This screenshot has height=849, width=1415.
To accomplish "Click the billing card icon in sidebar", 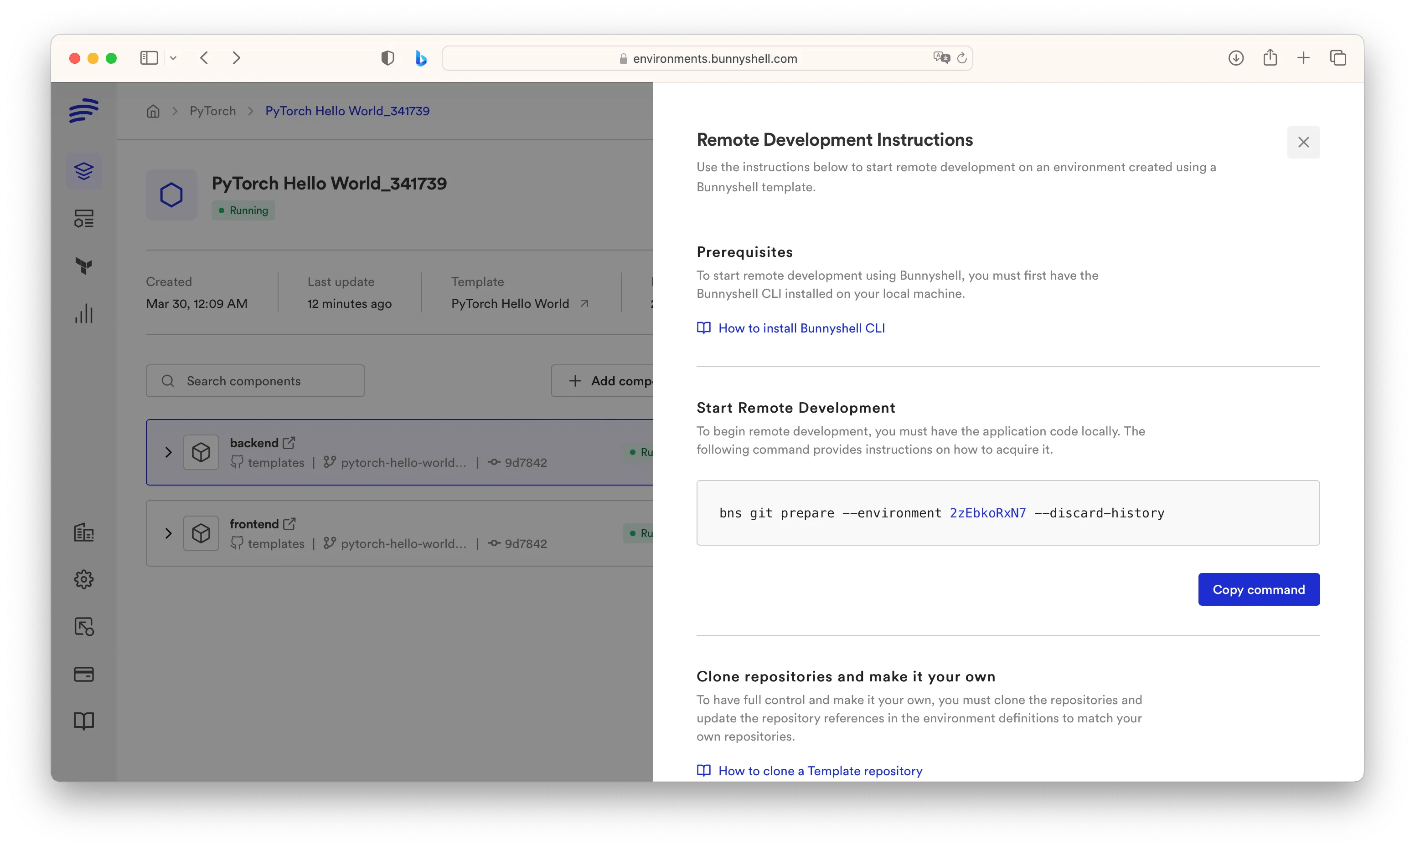I will pyautogui.click(x=83, y=674).
